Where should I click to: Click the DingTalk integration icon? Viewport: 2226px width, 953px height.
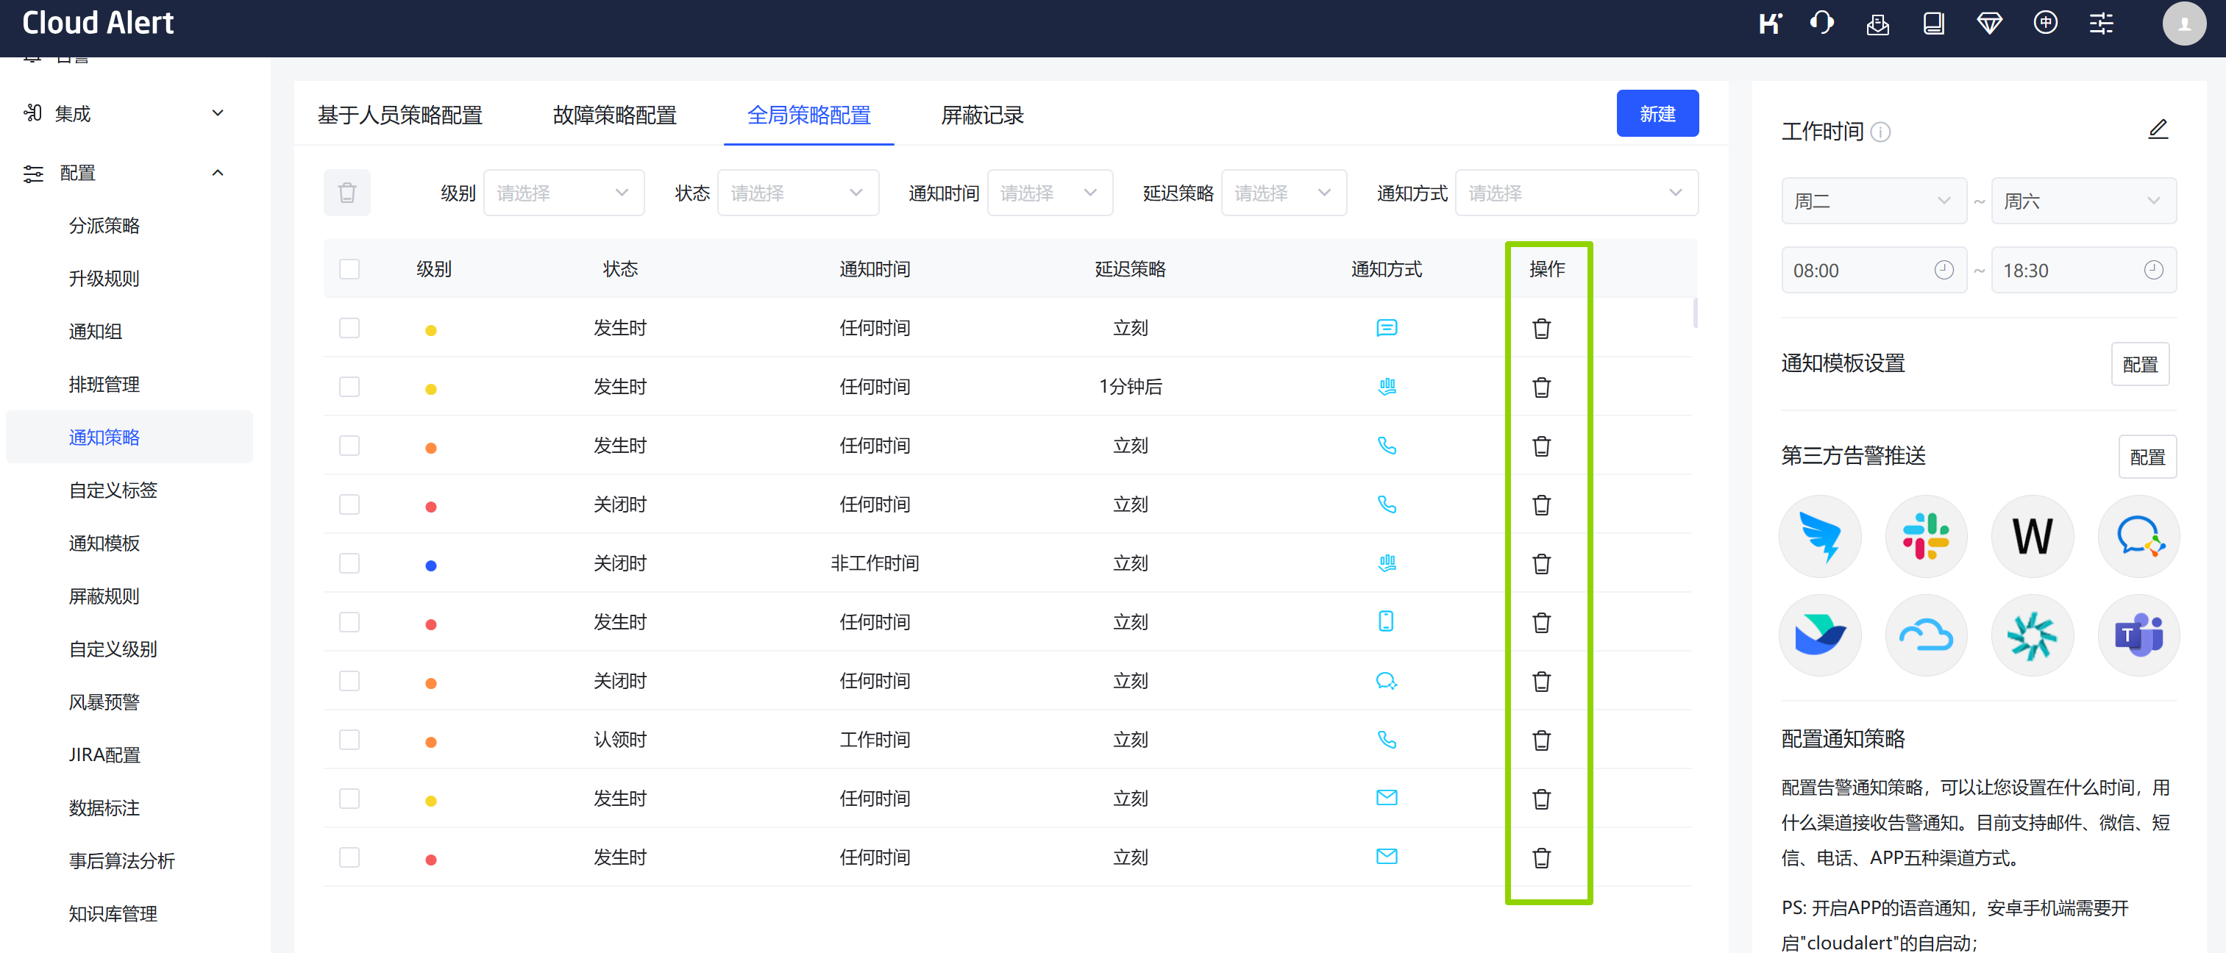click(1819, 535)
